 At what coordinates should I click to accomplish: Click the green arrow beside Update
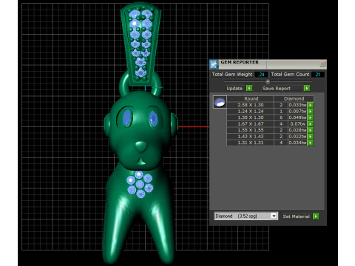pyautogui.click(x=249, y=88)
